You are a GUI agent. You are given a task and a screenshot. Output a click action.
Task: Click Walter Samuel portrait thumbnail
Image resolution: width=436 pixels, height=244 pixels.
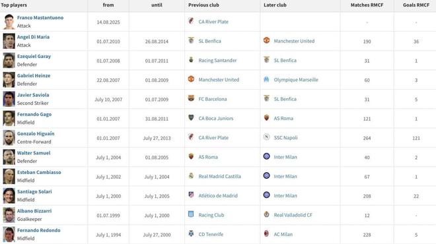pyautogui.click(x=9, y=157)
